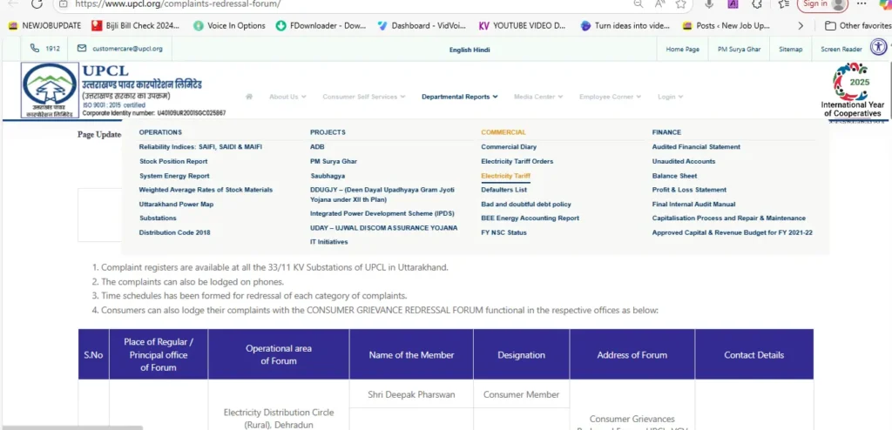Click the Sign in profile button
Image resolution: width=892 pixels, height=430 pixels.
click(822, 4)
